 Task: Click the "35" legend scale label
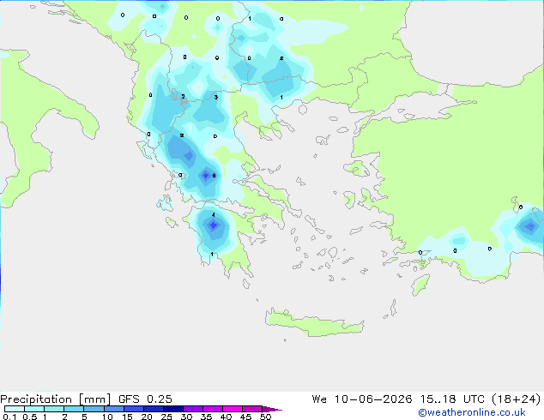pyautogui.click(x=206, y=417)
